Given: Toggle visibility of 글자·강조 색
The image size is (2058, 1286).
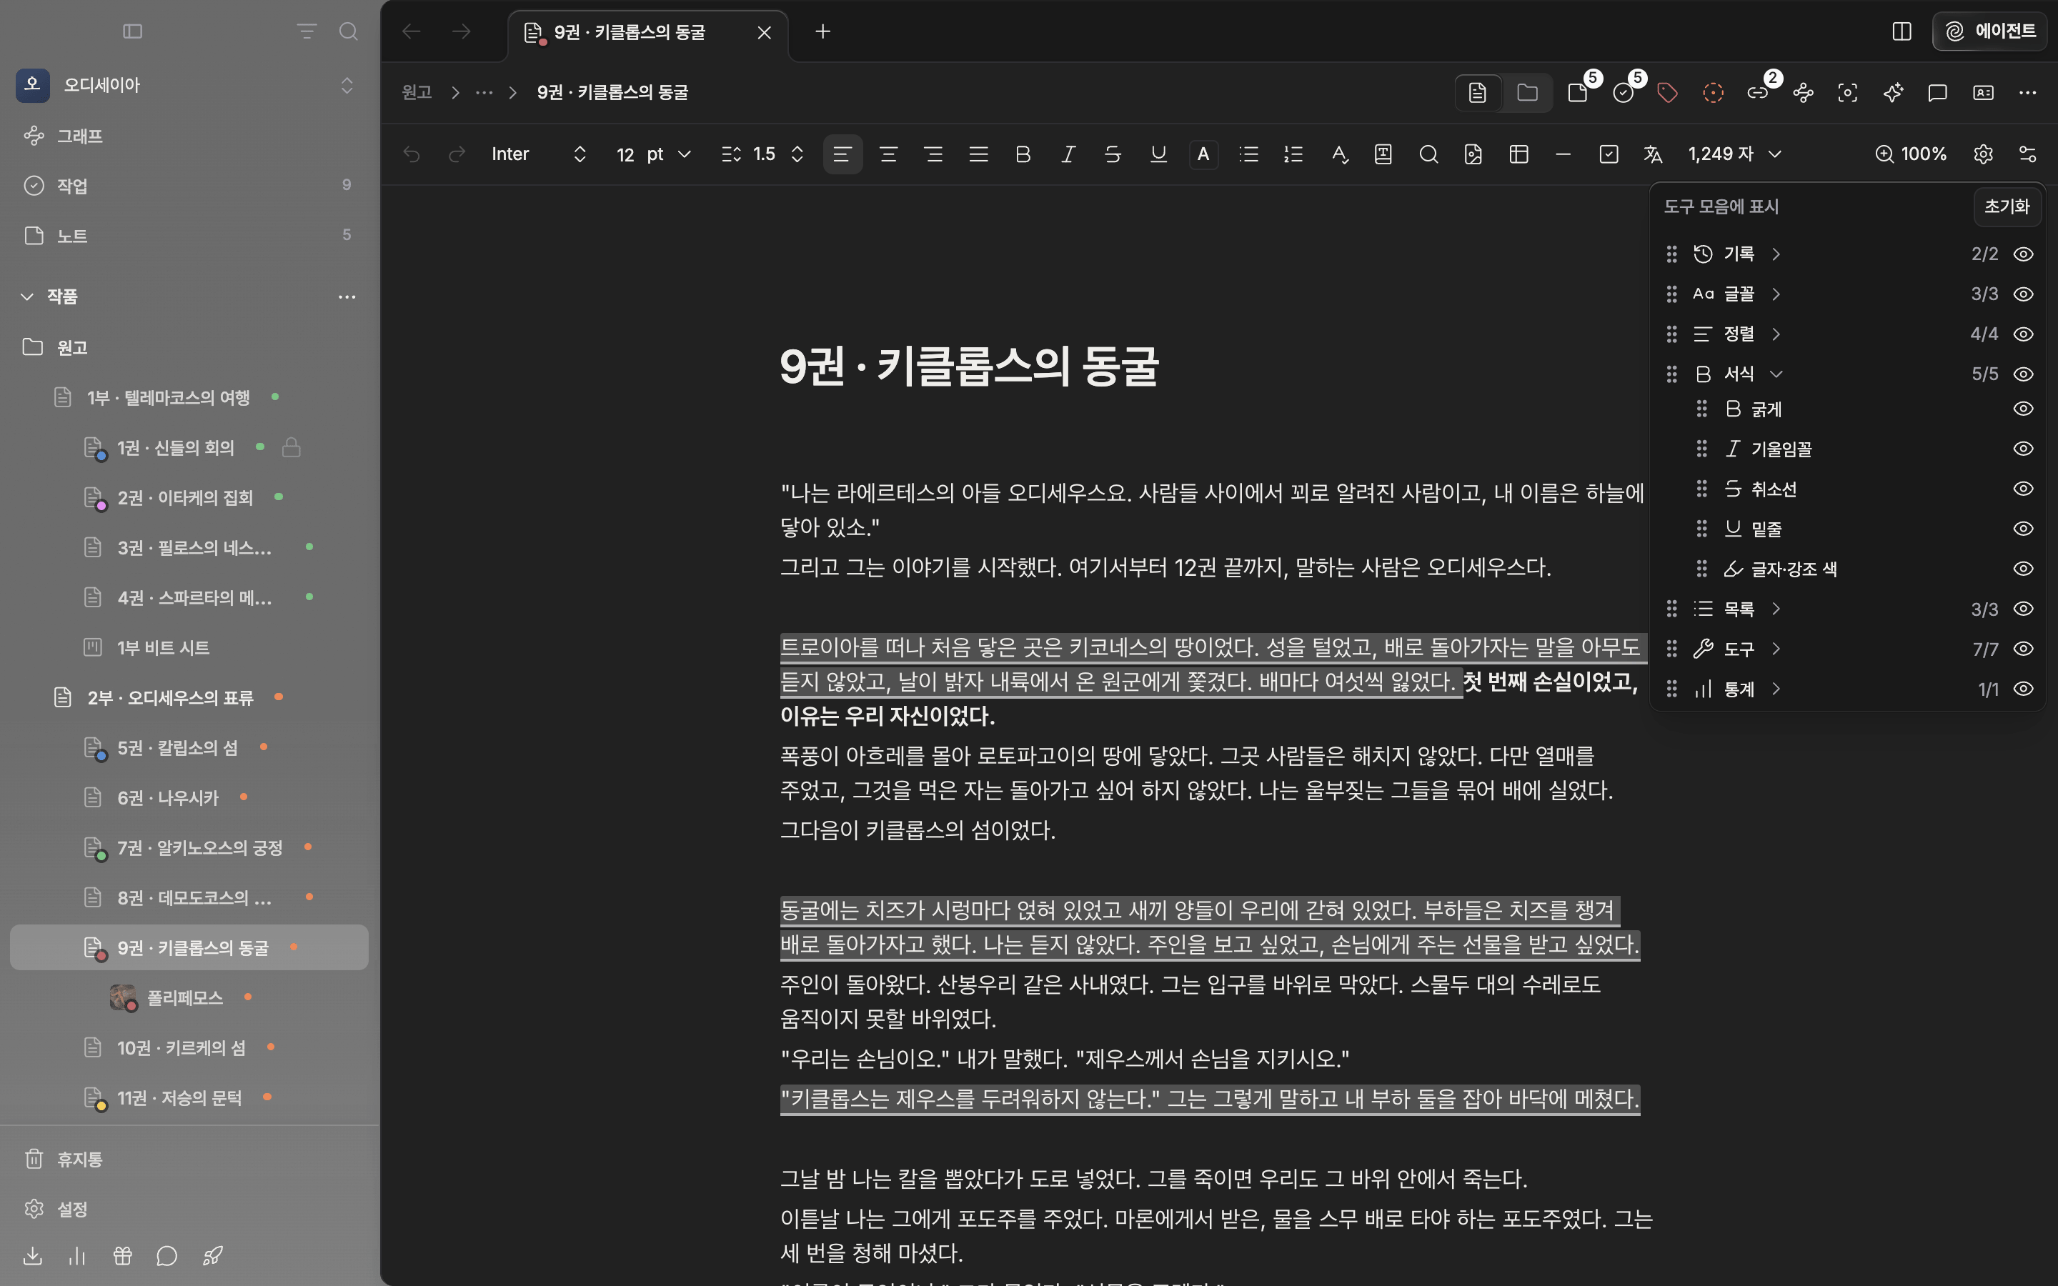Looking at the screenshot, I should [x=2023, y=569].
